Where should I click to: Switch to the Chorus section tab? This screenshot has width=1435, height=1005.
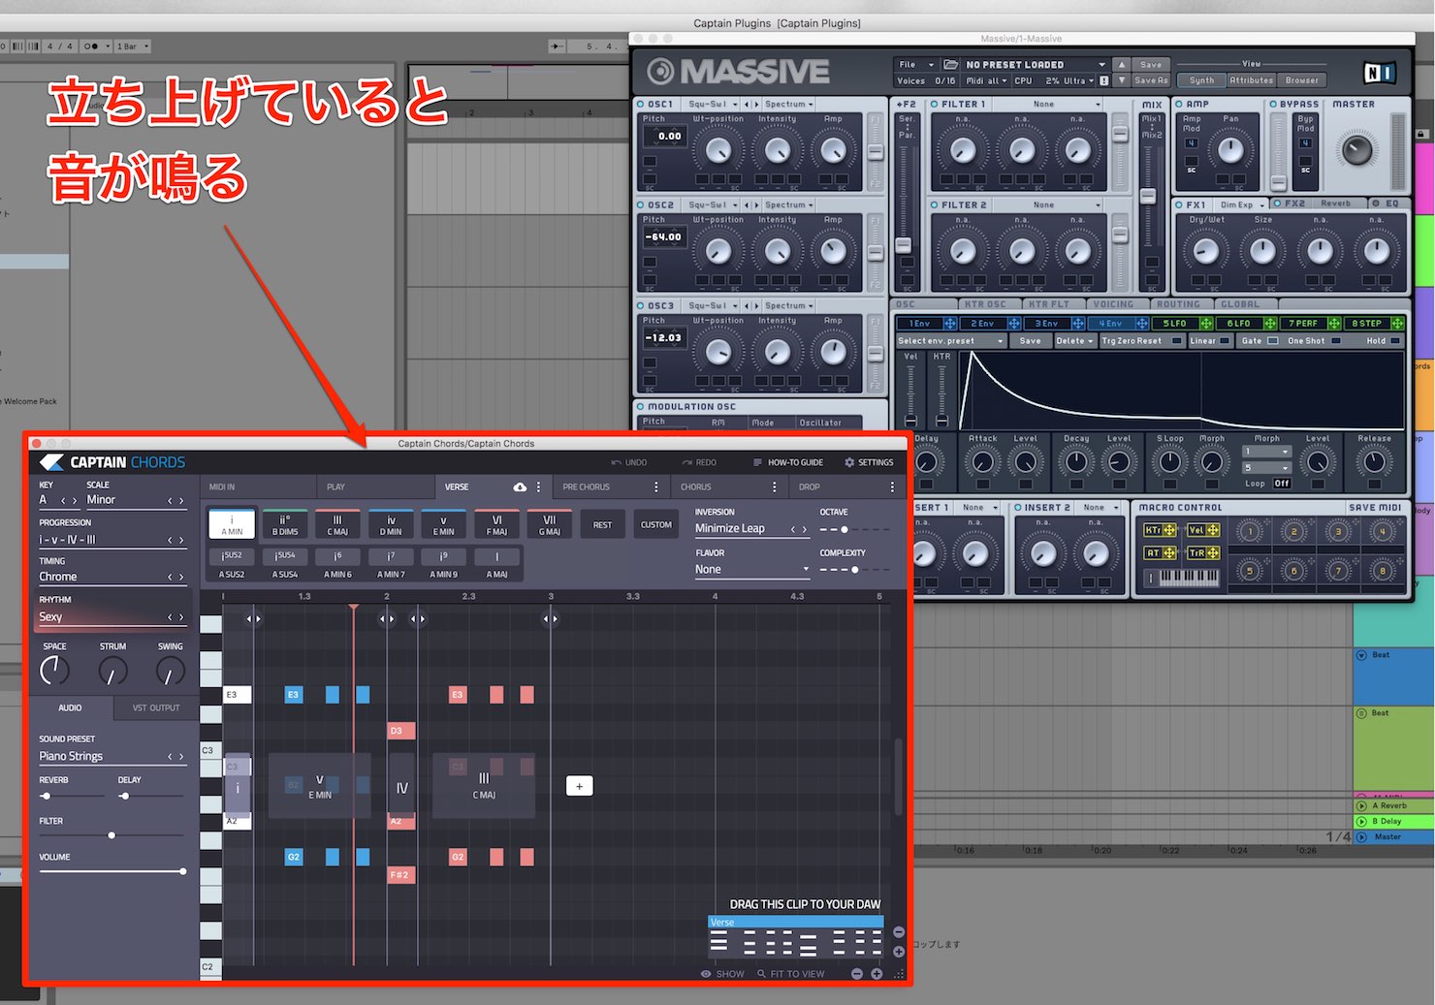[x=696, y=487]
